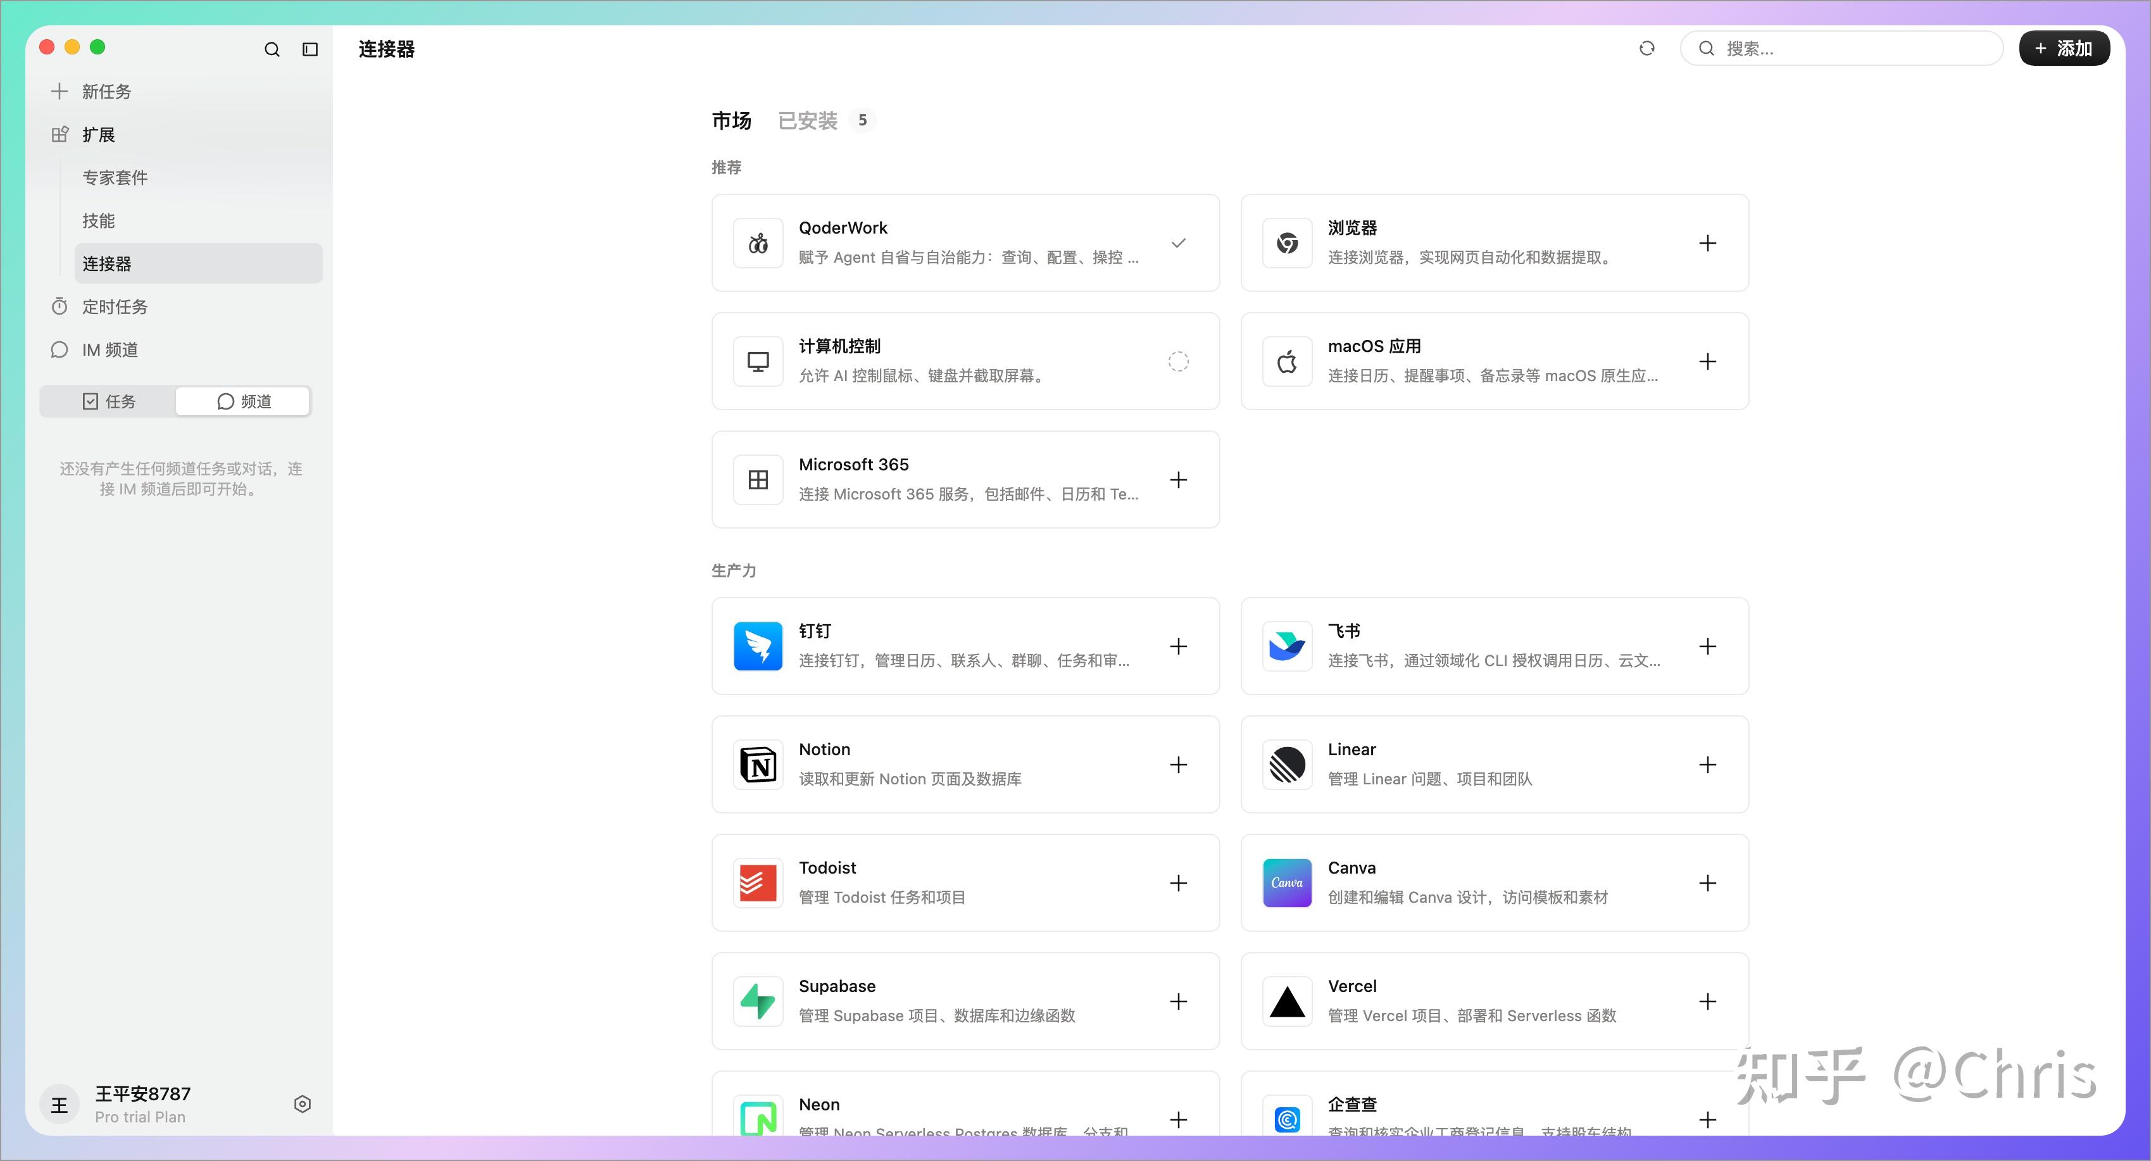
Task: Click the 计算机控制 loading spinner
Action: tap(1178, 361)
